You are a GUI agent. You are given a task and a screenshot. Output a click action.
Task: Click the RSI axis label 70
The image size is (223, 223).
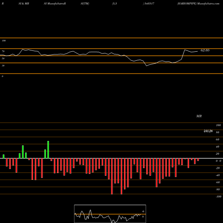3,51
